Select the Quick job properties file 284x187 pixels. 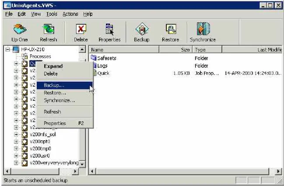click(103, 73)
